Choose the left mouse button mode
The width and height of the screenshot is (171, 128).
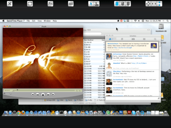click(x=117, y=4)
